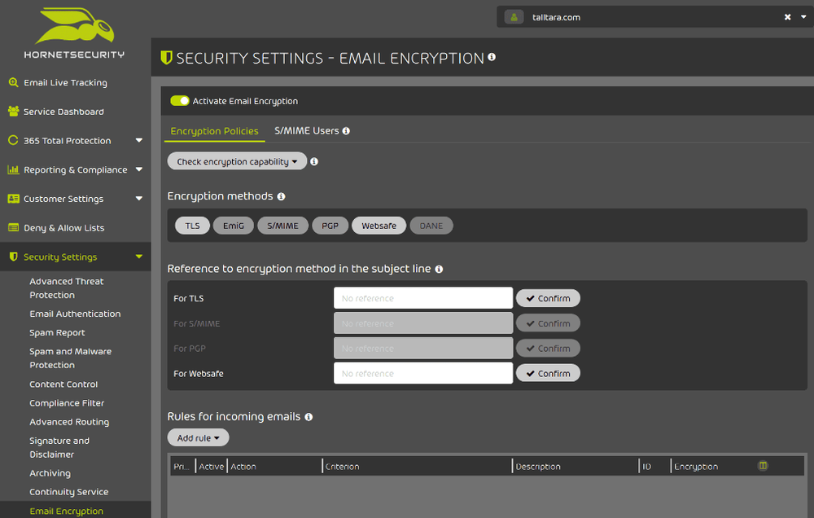Toggle the PGP encryption method
814x518 pixels.
[330, 226]
